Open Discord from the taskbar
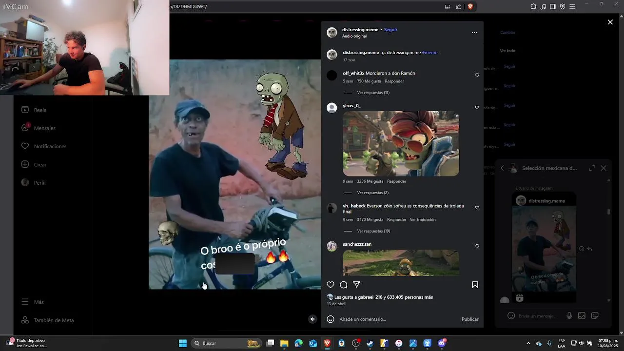Viewport: 624px width, 351px height. tap(442, 343)
